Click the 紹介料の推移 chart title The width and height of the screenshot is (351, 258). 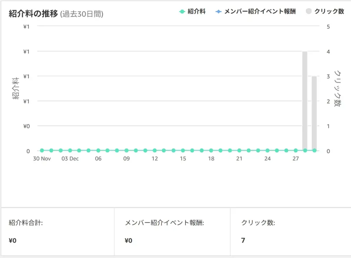(x=33, y=14)
